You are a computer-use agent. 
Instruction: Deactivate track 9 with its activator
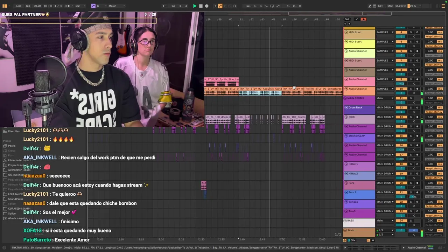click(x=401, y=79)
